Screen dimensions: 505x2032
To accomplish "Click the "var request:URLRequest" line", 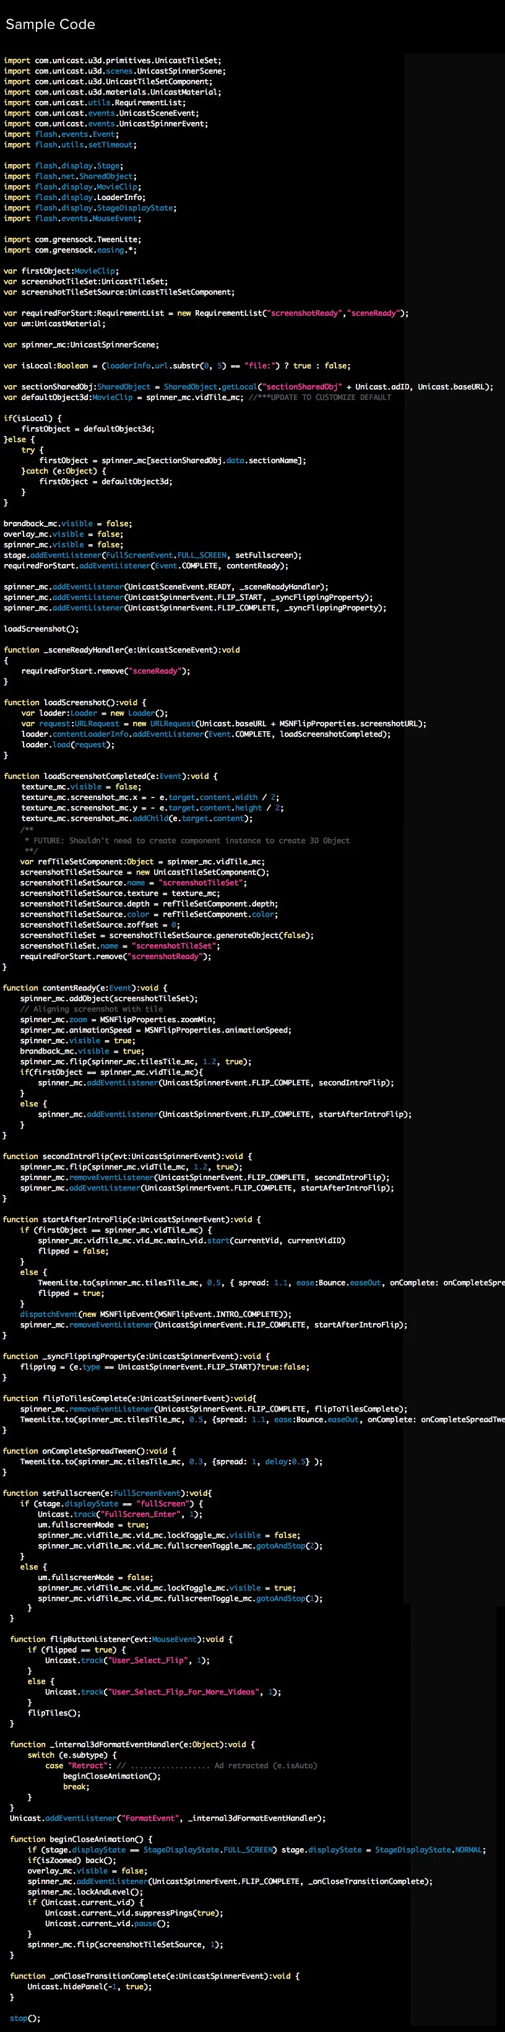I will (x=224, y=723).
